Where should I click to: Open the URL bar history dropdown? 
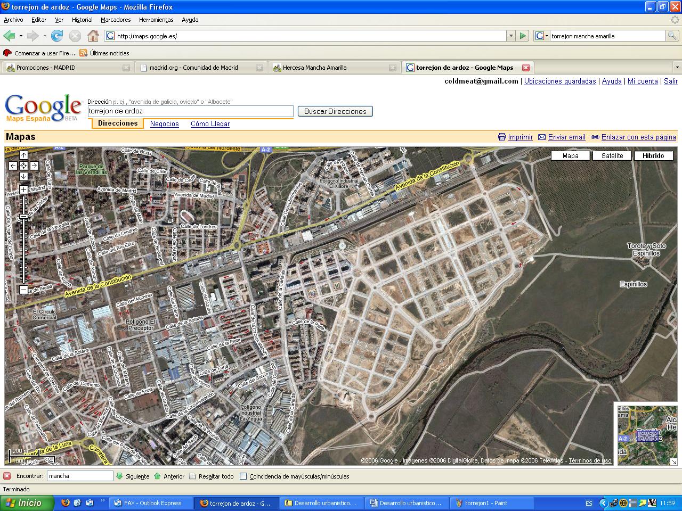tap(511, 36)
